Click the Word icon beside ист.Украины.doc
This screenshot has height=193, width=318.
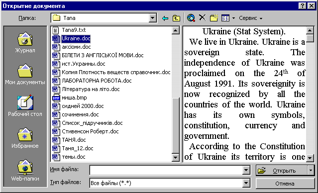pyautogui.click(x=56, y=64)
